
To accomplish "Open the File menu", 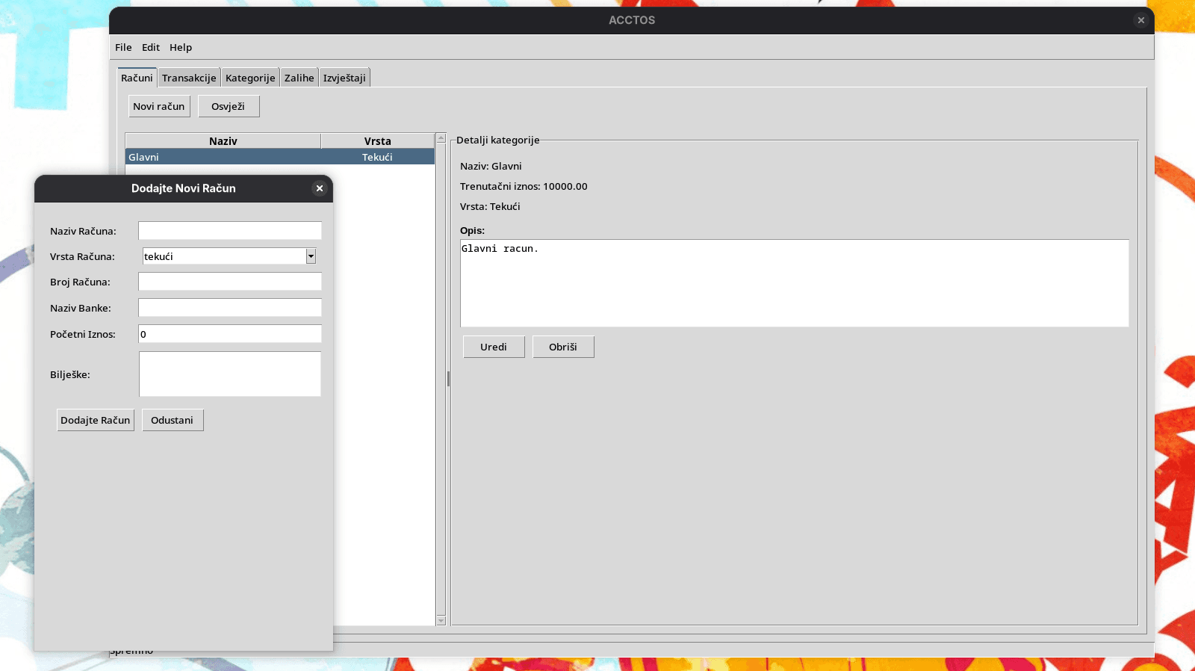I will [123, 47].
